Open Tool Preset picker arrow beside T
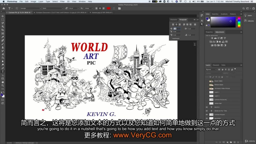This screenshot has width=256, height=144. (12, 8)
